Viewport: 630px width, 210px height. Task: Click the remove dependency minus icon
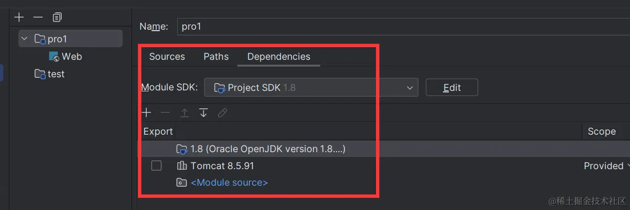pos(166,113)
